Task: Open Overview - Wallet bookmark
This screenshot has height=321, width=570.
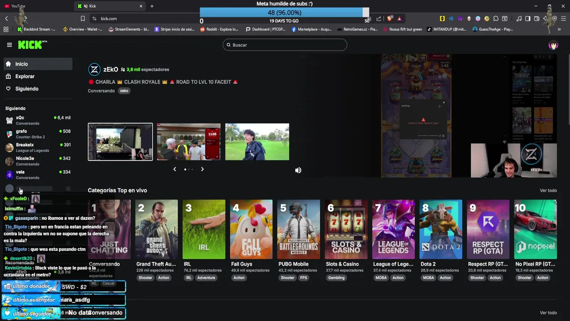Action: 83,29
